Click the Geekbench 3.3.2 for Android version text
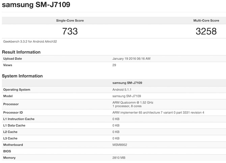The image size is (226, 163). tap(29, 42)
